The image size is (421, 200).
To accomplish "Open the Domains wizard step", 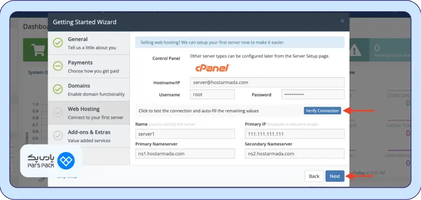I will pos(89,89).
